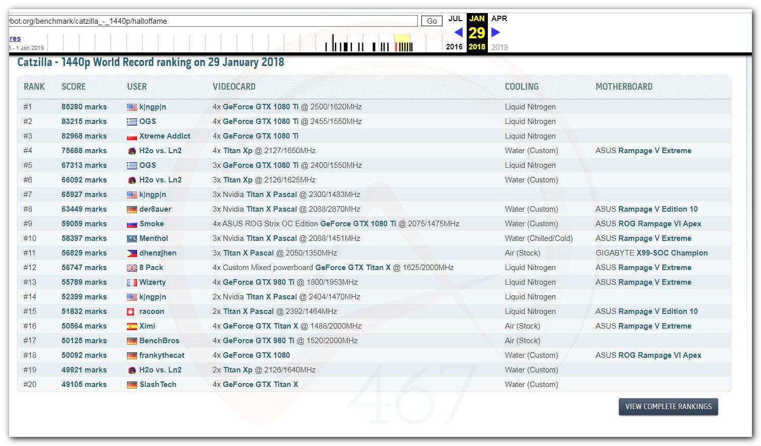Viewport: 761px width, 446px height.
Task: Open user SlashTech's profile
Action: 158,385
